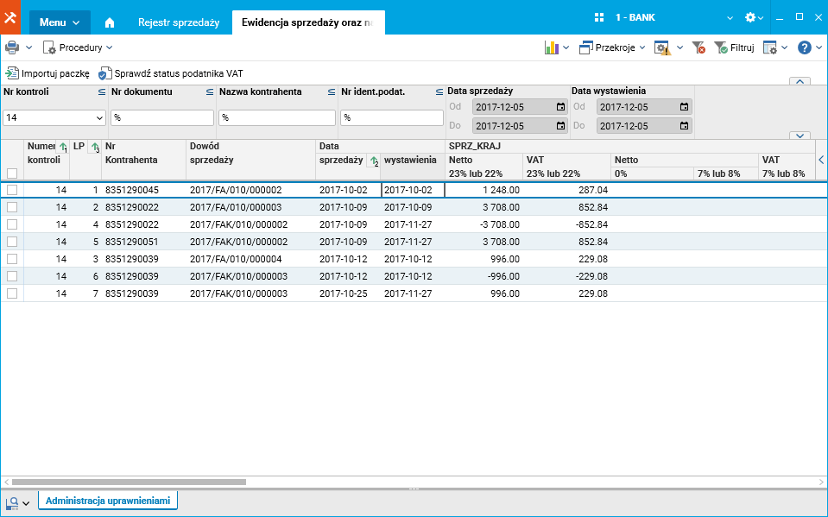This screenshot has width=828, height=517.
Task: Click the printer icon in the toolbar
Action: 12,47
